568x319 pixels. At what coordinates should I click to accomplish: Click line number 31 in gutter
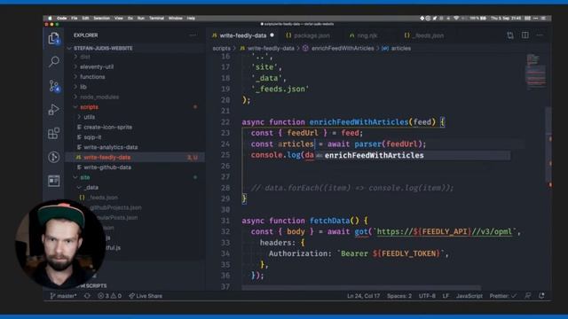[225, 221]
